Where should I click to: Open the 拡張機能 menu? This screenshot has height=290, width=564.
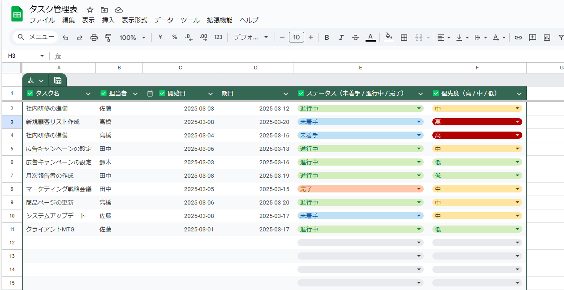click(220, 20)
